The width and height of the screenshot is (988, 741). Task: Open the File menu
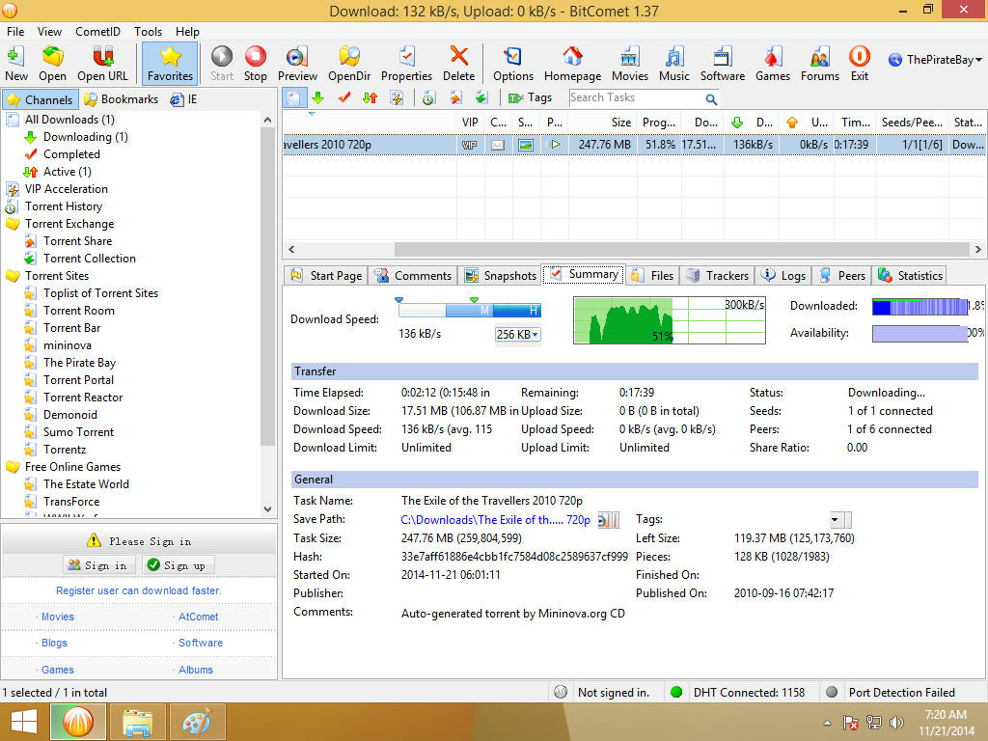[x=15, y=32]
